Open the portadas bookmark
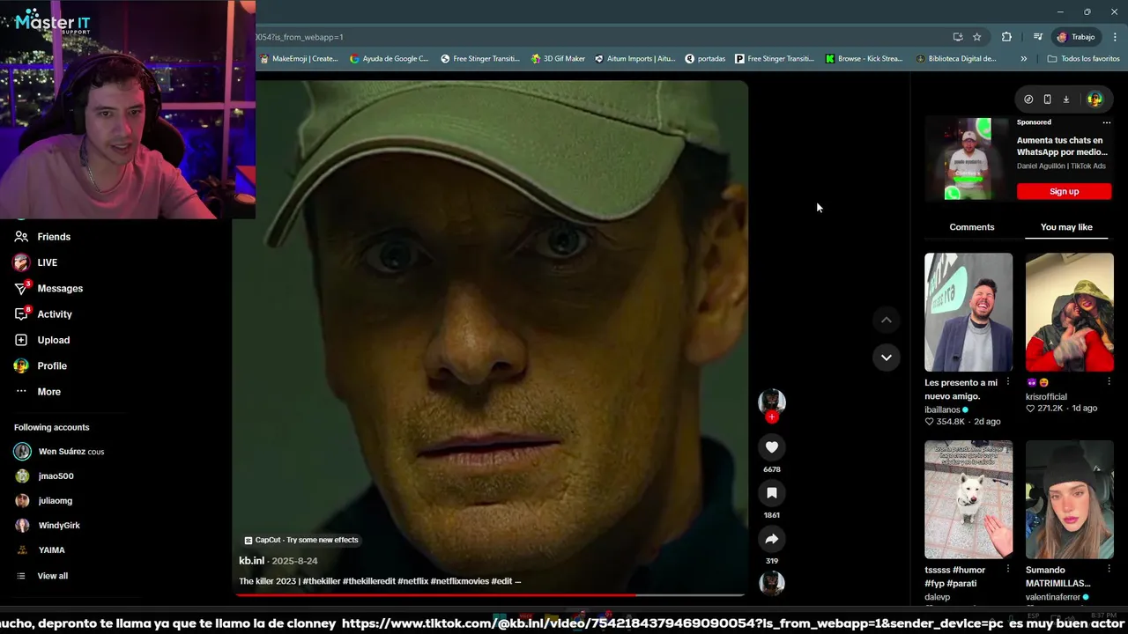1128x634 pixels. 705,59
